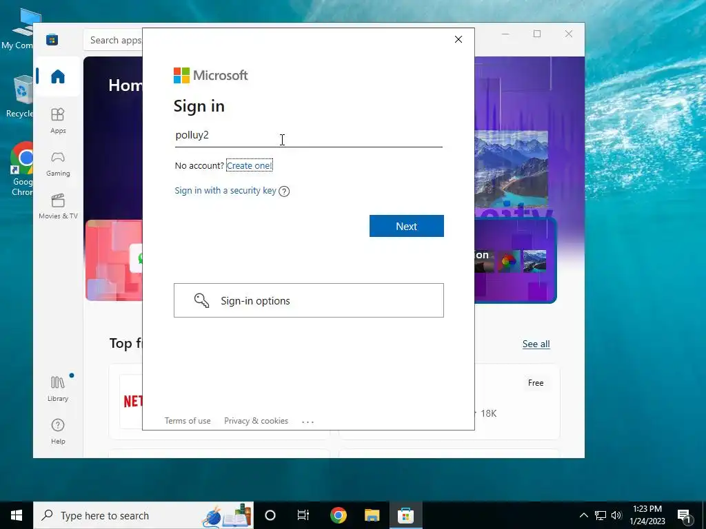Click the key icon in Sign-in options
This screenshot has width=706, height=529.
[x=201, y=300]
